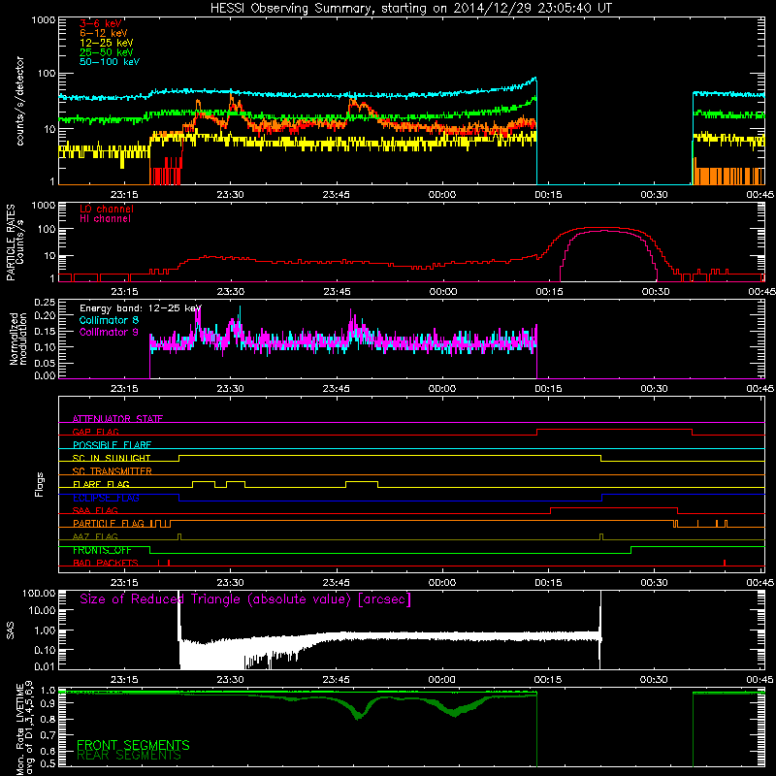This screenshot has width=776, height=776.
Task: Click the PARTICLE RATES Counts/s axis label
Action: coord(15,242)
